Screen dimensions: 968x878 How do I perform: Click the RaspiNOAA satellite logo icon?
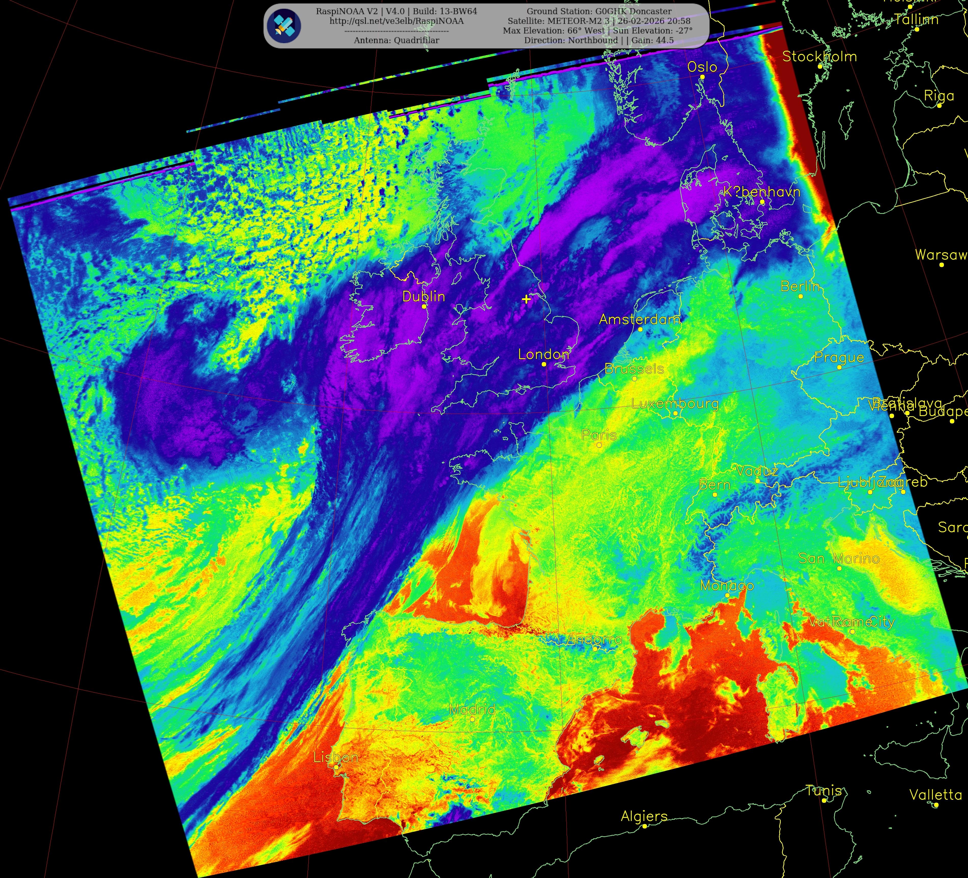click(284, 25)
